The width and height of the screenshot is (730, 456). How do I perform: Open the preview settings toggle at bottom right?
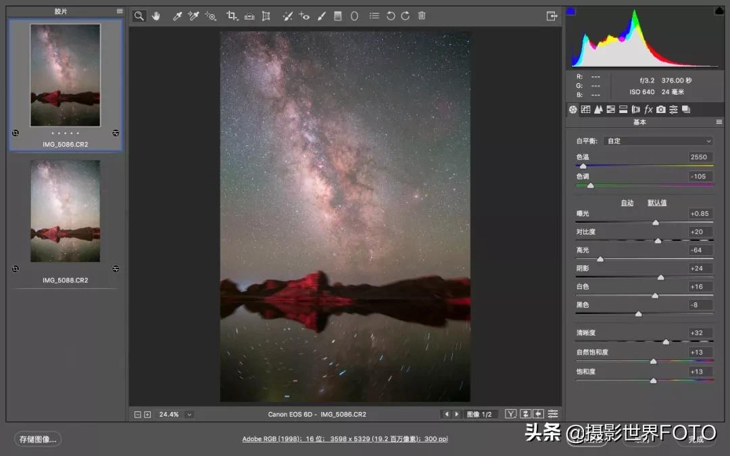click(553, 413)
